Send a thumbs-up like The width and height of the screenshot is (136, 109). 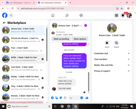(x=87, y=98)
